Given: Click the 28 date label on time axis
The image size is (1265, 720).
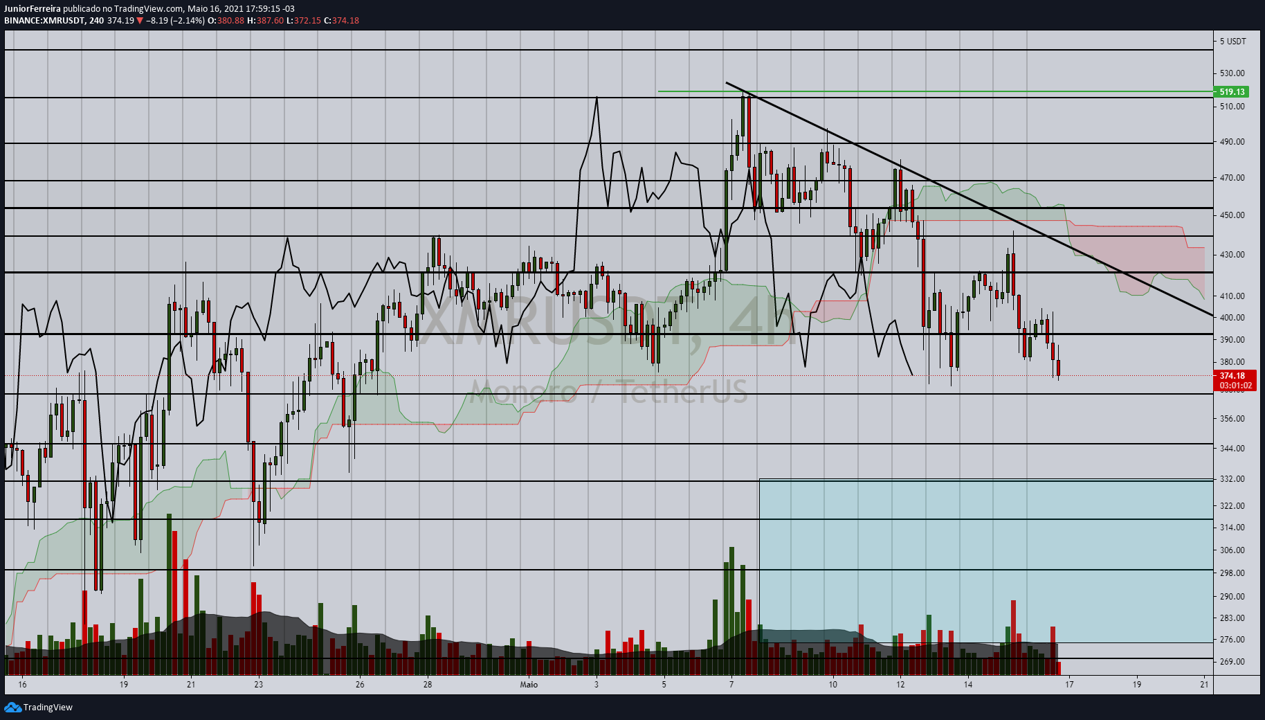Looking at the screenshot, I should [x=428, y=684].
